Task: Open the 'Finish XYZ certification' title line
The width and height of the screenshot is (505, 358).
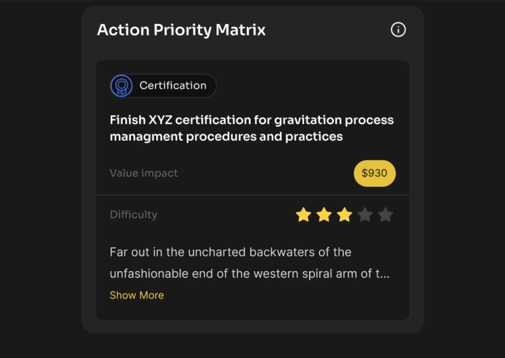Action: (251, 120)
